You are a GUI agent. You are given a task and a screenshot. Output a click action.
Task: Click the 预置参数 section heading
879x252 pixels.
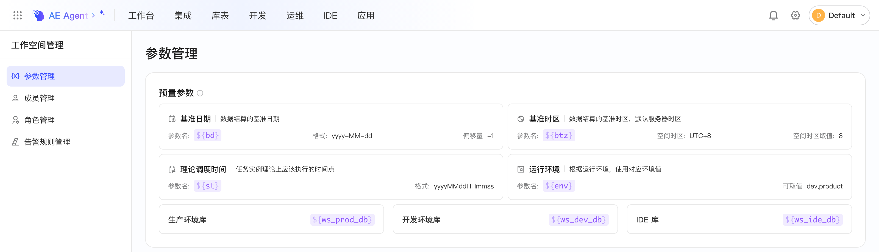click(176, 93)
